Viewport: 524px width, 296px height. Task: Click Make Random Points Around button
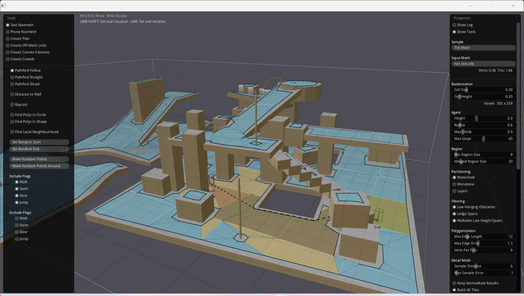[x=39, y=166]
